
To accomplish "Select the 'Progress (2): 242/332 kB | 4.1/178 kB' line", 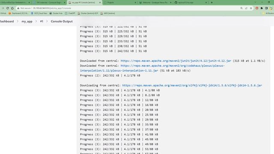I will click(110, 76).
